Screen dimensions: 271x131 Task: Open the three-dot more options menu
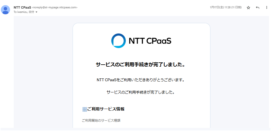pos(266,8)
